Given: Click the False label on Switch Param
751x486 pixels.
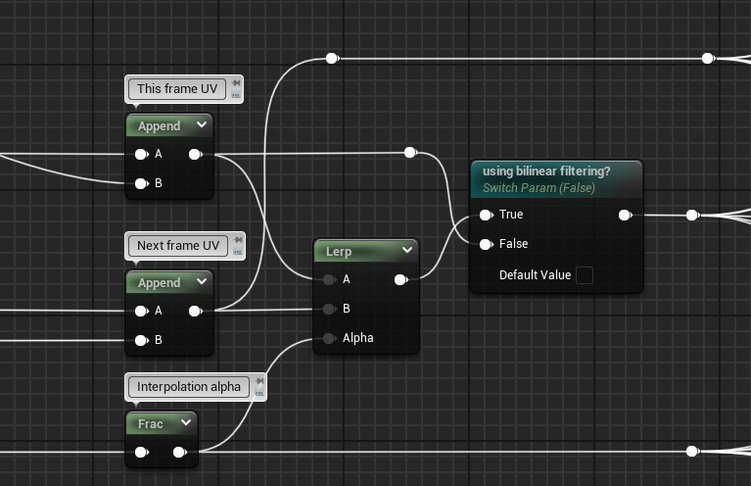Looking at the screenshot, I should [513, 243].
